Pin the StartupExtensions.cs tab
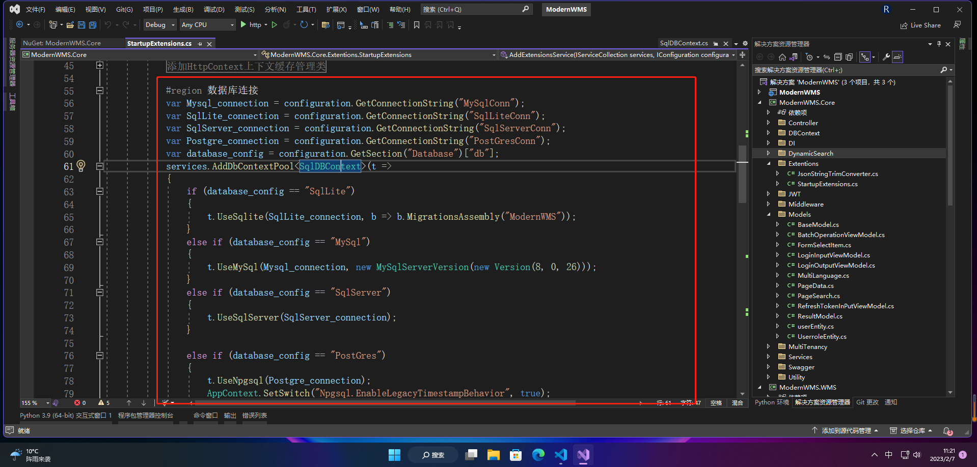Screen dimensions: 977x467 coord(200,44)
